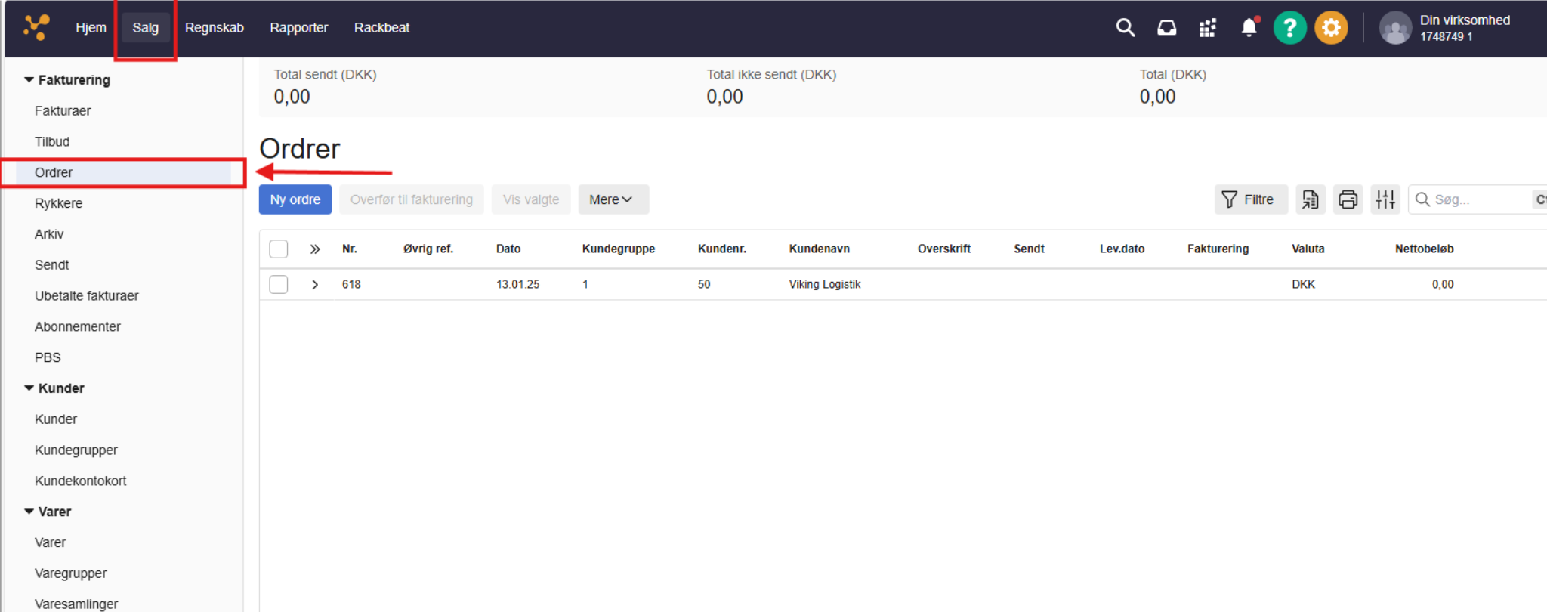The width and height of the screenshot is (1547, 612).
Task: Switch to the Rapporter menu
Action: [298, 28]
